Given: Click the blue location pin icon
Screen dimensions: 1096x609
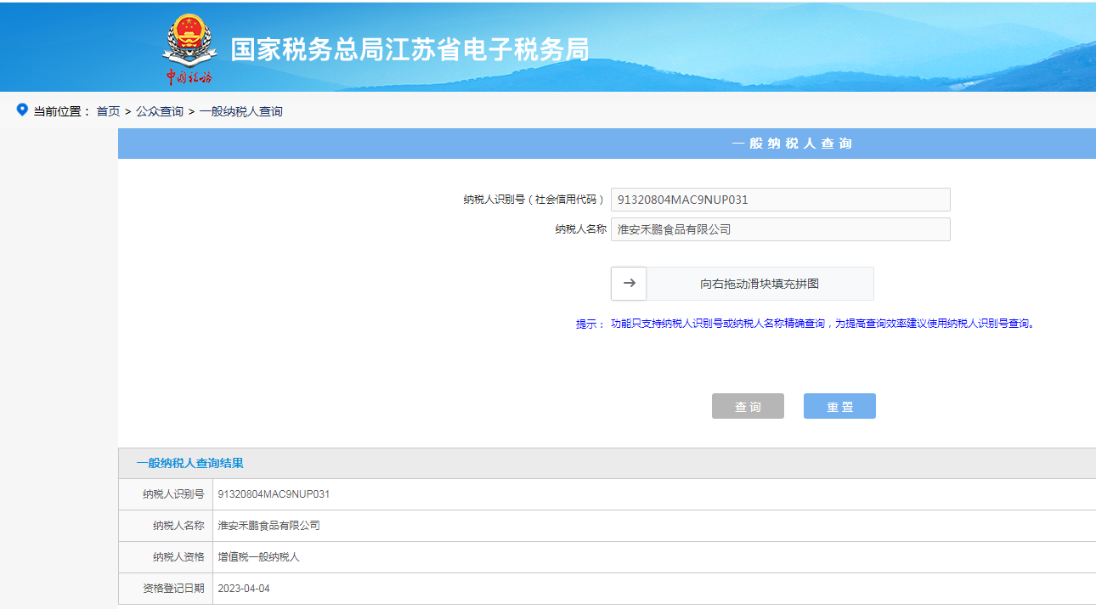Looking at the screenshot, I should tap(22, 110).
